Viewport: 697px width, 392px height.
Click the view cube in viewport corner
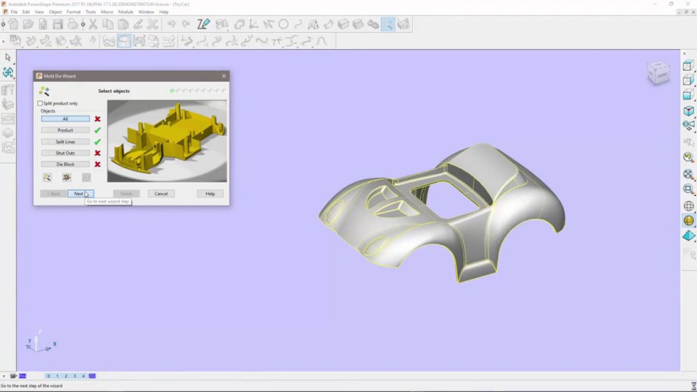tap(658, 73)
